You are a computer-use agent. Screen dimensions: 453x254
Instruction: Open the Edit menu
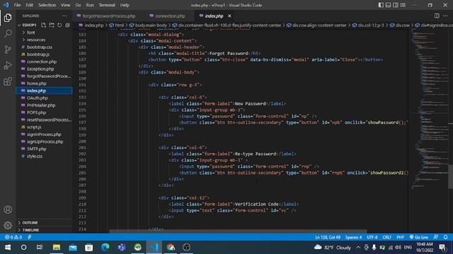(29, 5)
